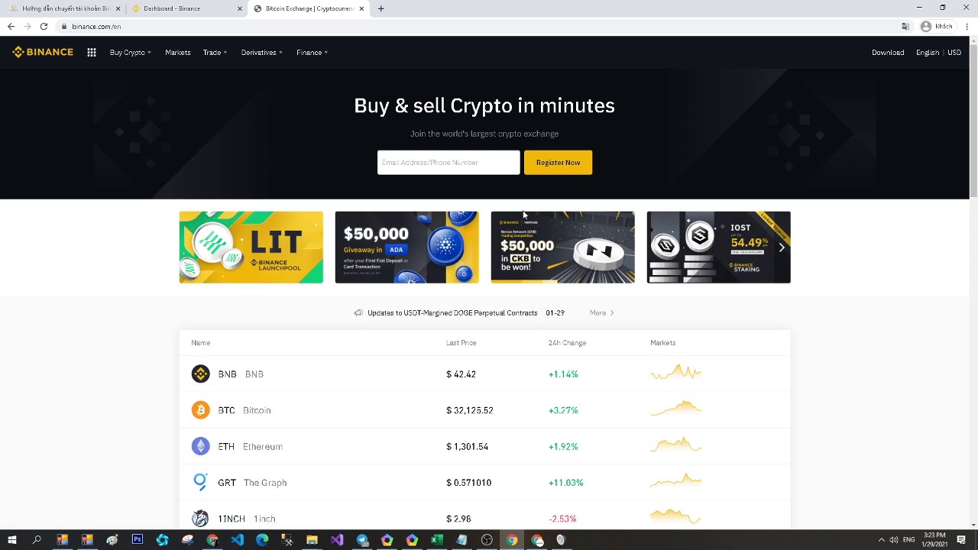Advance the banner carousel with right arrow

tap(781, 247)
